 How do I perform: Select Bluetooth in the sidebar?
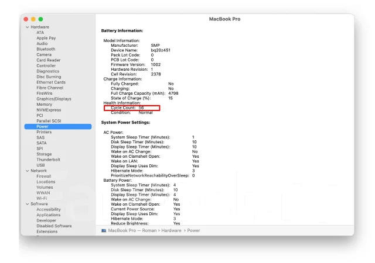pos(46,49)
